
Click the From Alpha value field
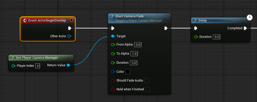pyautogui.click(x=138, y=45)
